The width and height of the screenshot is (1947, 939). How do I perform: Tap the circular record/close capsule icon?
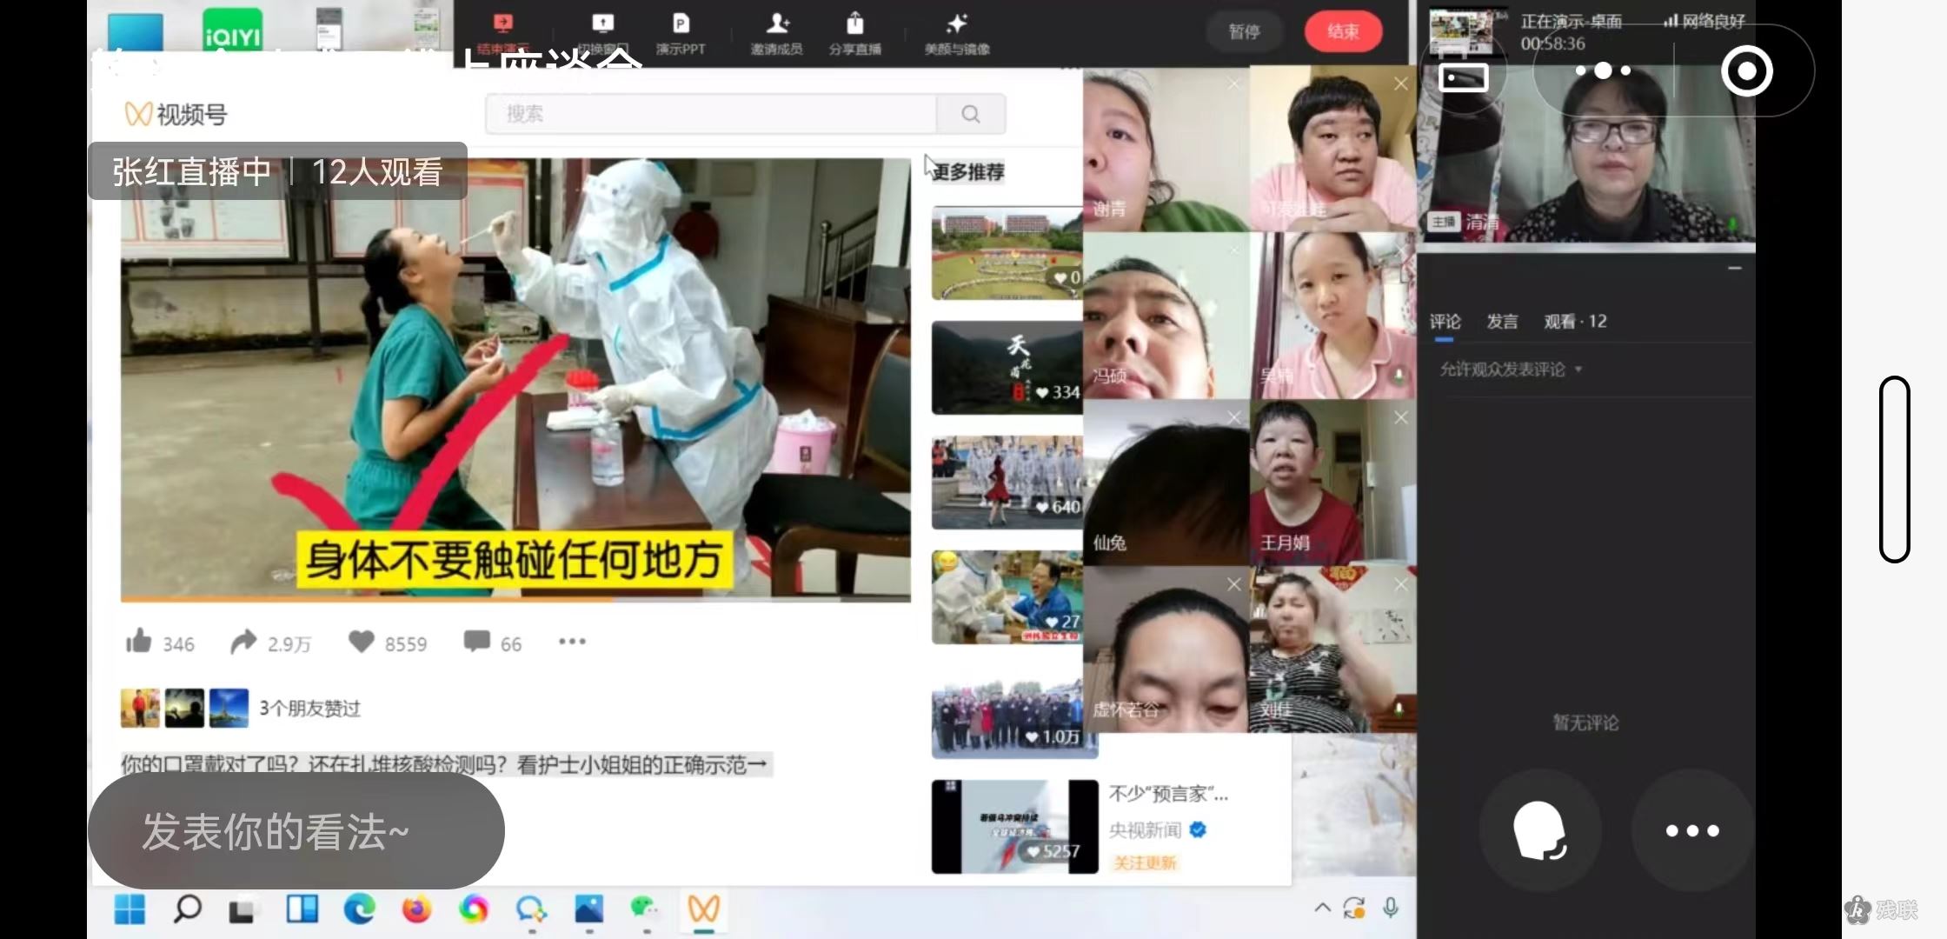pyautogui.click(x=1746, y=70)
